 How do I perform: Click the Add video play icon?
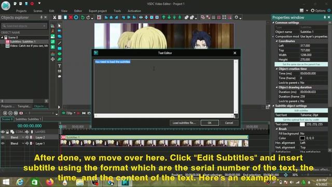(x=53, y=47)
